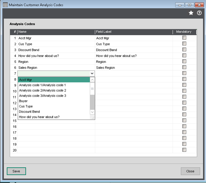Collapse the row 7 Name dropdown arrow
The height and width of the screenshot is (183, 206).
tap(92, 74)
